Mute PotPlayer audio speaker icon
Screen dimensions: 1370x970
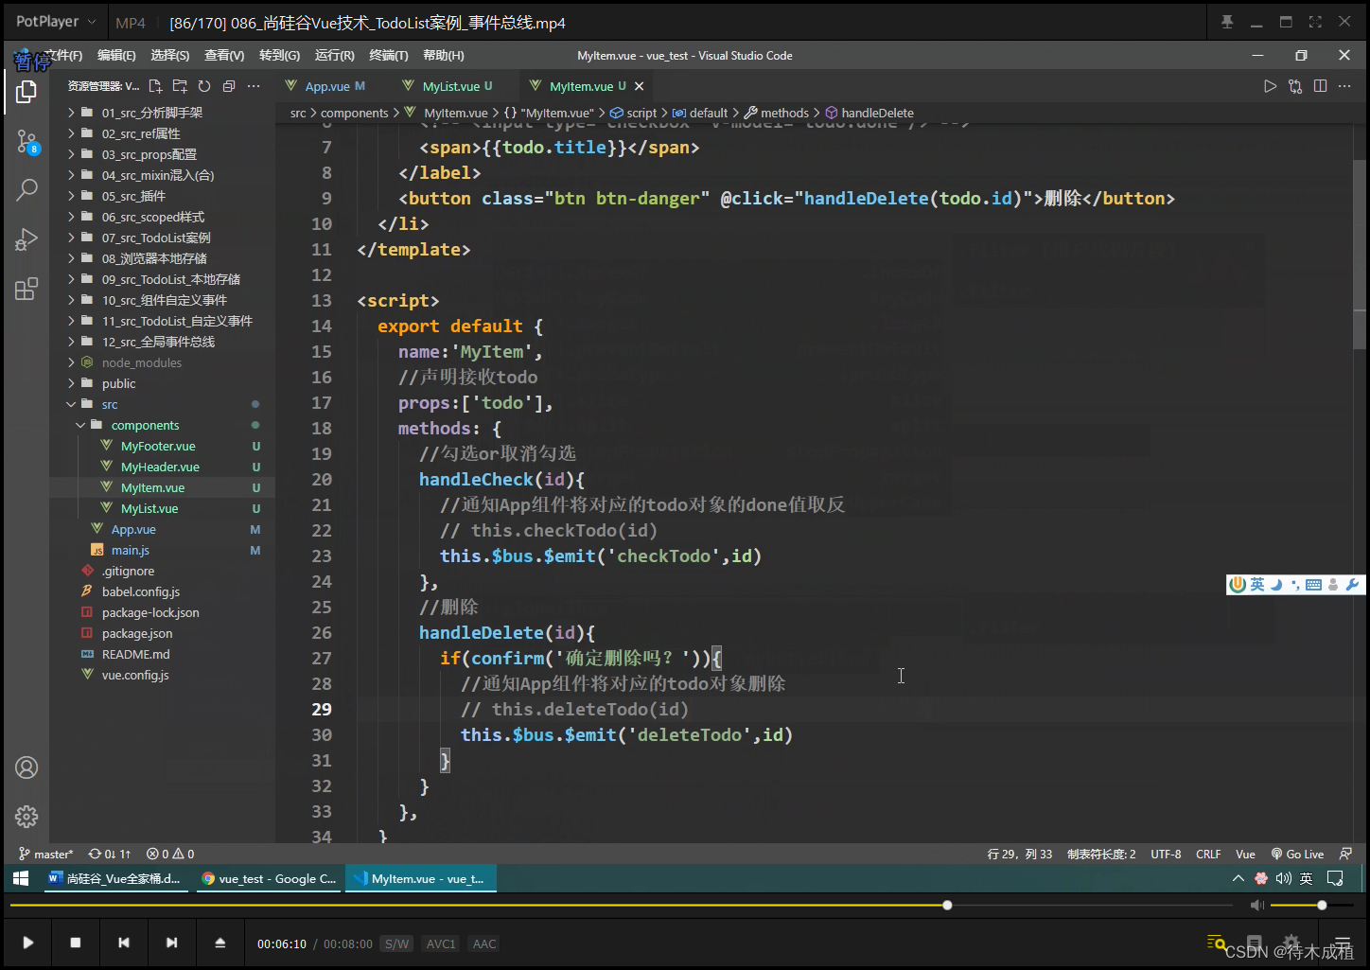1256,906
